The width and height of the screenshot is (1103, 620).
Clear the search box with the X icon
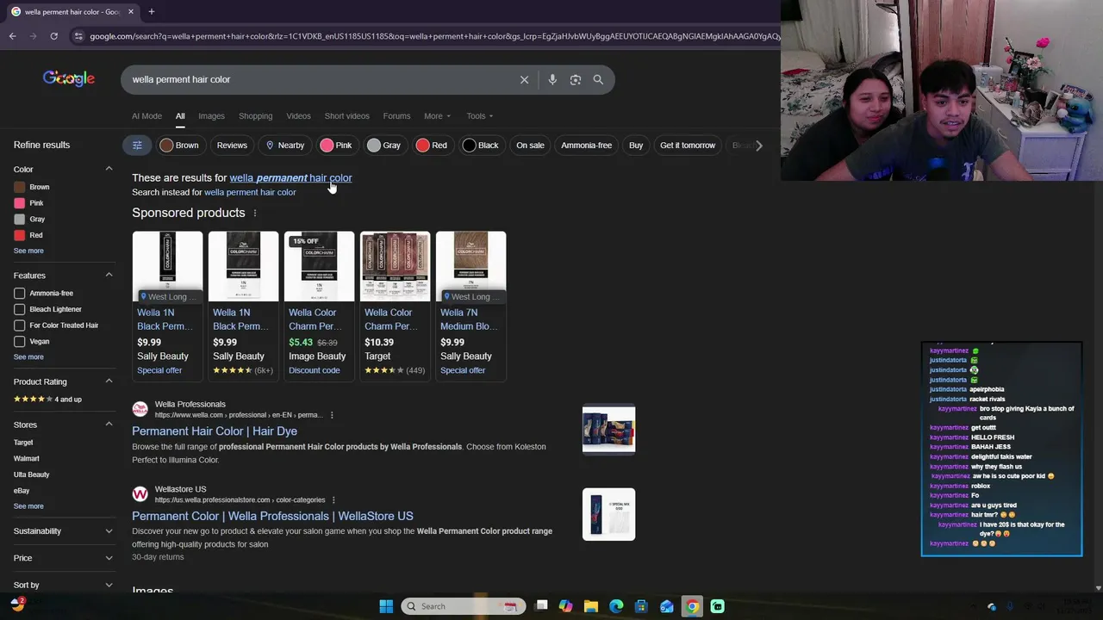(524, 79)
